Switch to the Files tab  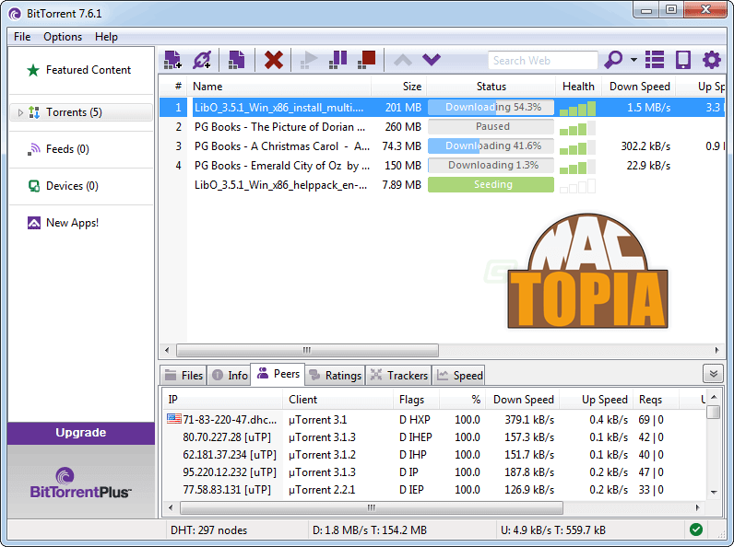tap(183, 375)
